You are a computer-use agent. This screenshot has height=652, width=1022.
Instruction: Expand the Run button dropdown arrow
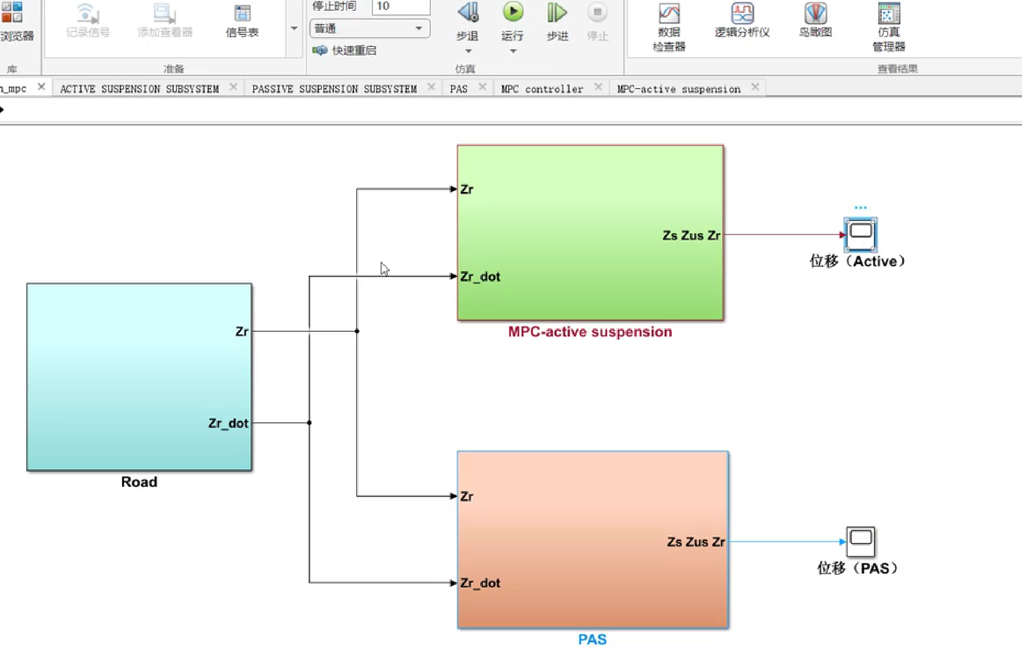513,51
